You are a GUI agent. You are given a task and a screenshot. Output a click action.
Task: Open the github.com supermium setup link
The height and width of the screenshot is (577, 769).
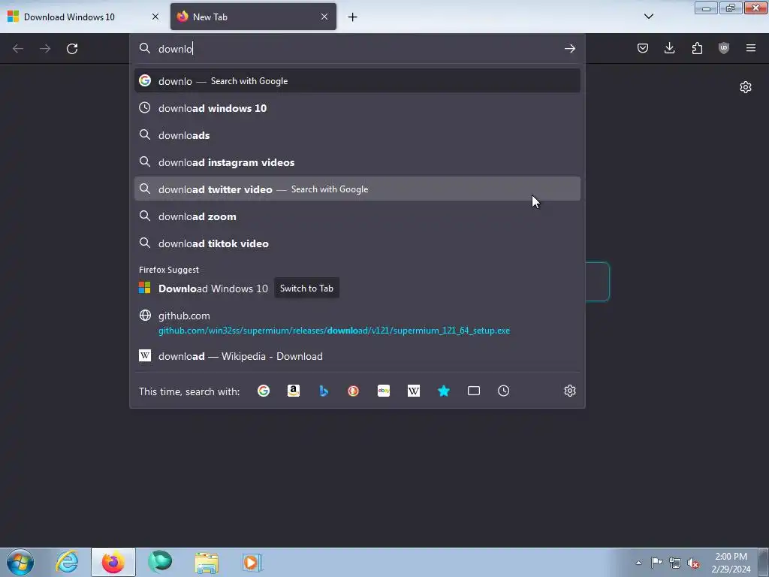click(357, 323)
